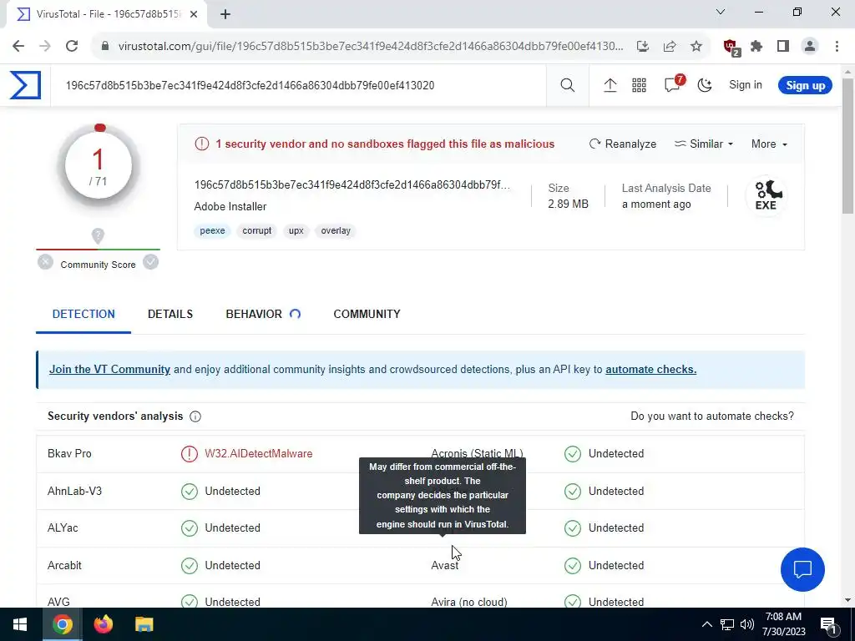Image resolution: width=855 pixels, height=641 pixels.
Task: Click the Arcabit undetected checkmark icon
Action: (x=190, y=565)
